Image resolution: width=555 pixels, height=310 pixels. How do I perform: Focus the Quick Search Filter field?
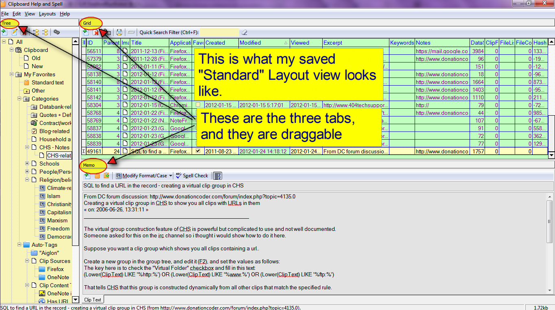(x=219, y=32)
